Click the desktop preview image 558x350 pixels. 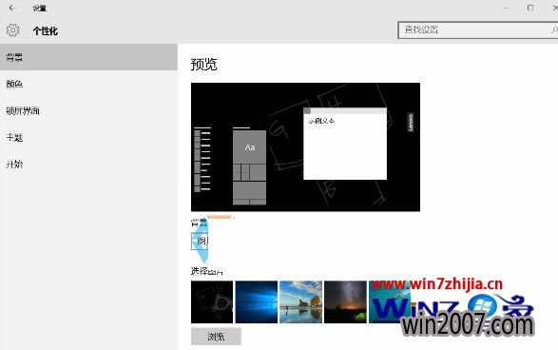click(x=305, y=147)
